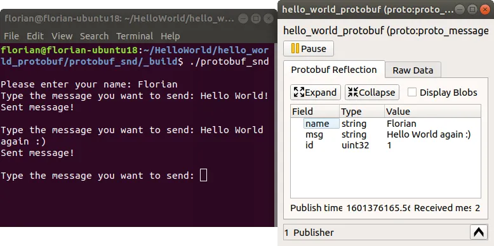This screenshot has height=246, width=494.
Task: Open the terminal Edit menu
Action: [x=35, y=36]
